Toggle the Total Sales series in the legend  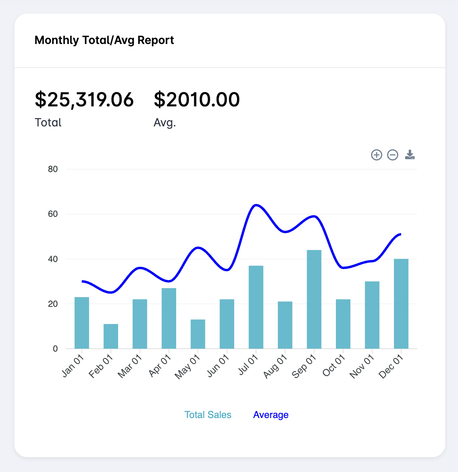pos(208,415)
